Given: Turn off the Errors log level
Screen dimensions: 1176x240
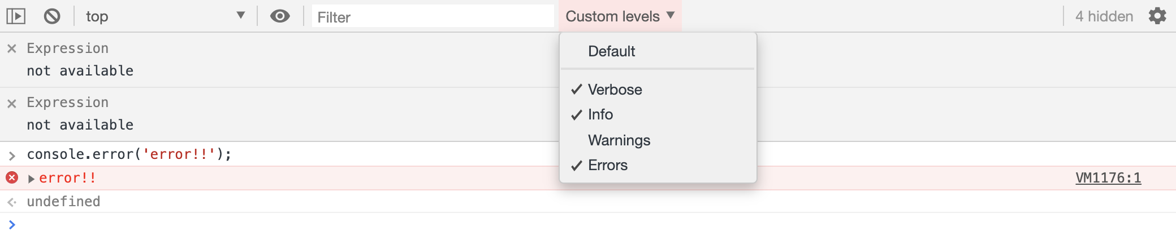Looking at the screenshot, I should coord(608,165).
